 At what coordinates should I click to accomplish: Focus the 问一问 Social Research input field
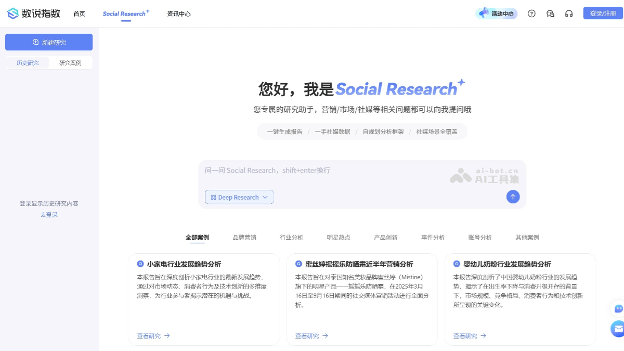click(322, 171)
